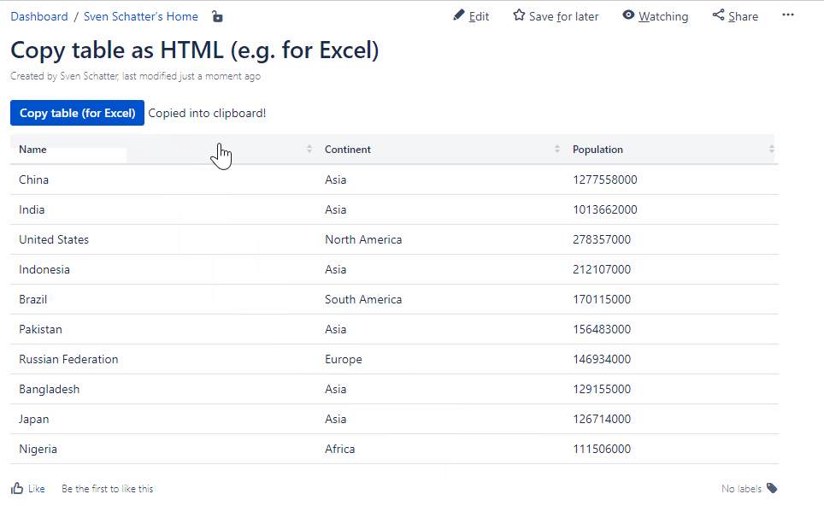Image resolution: width=824 pixels, height=506 pixels.
Task: Click the Russian Federation row's Europe cell
Action: [x=344, y=359]
